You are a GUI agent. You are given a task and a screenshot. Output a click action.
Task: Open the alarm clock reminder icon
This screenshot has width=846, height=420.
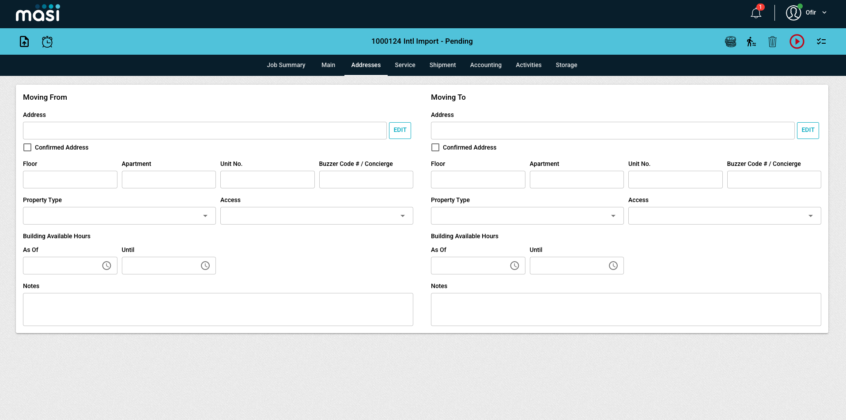point(47,41)
